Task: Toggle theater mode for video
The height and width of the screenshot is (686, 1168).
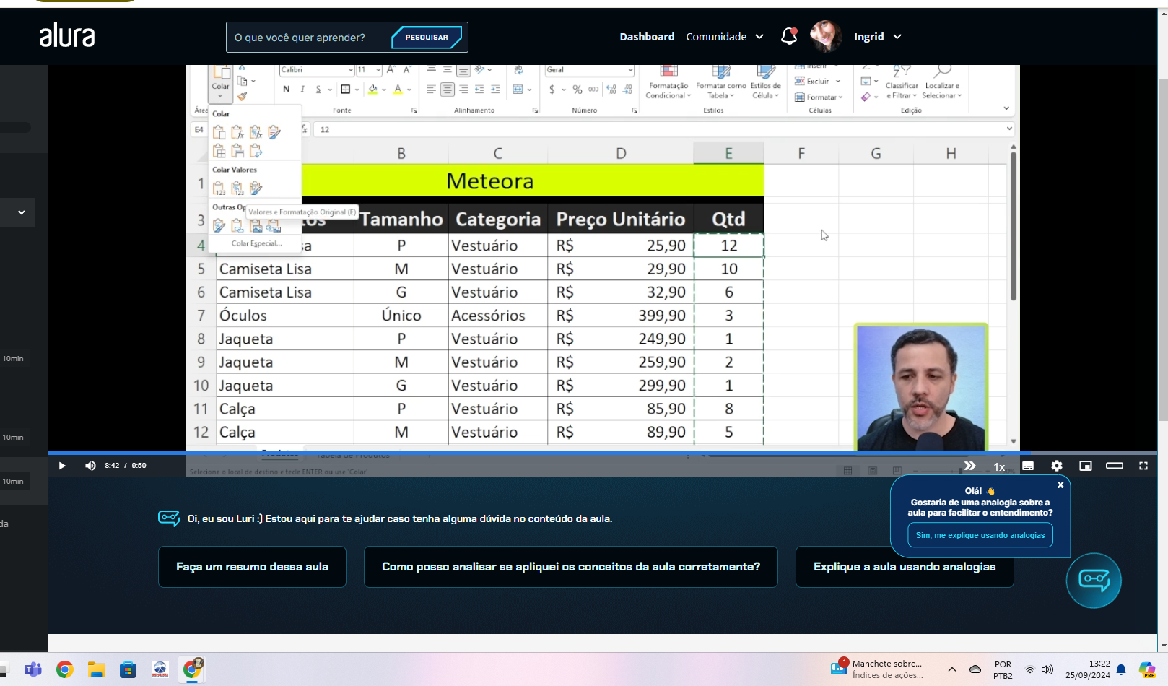Action: pyautogui.click(x=1115, y=466)
